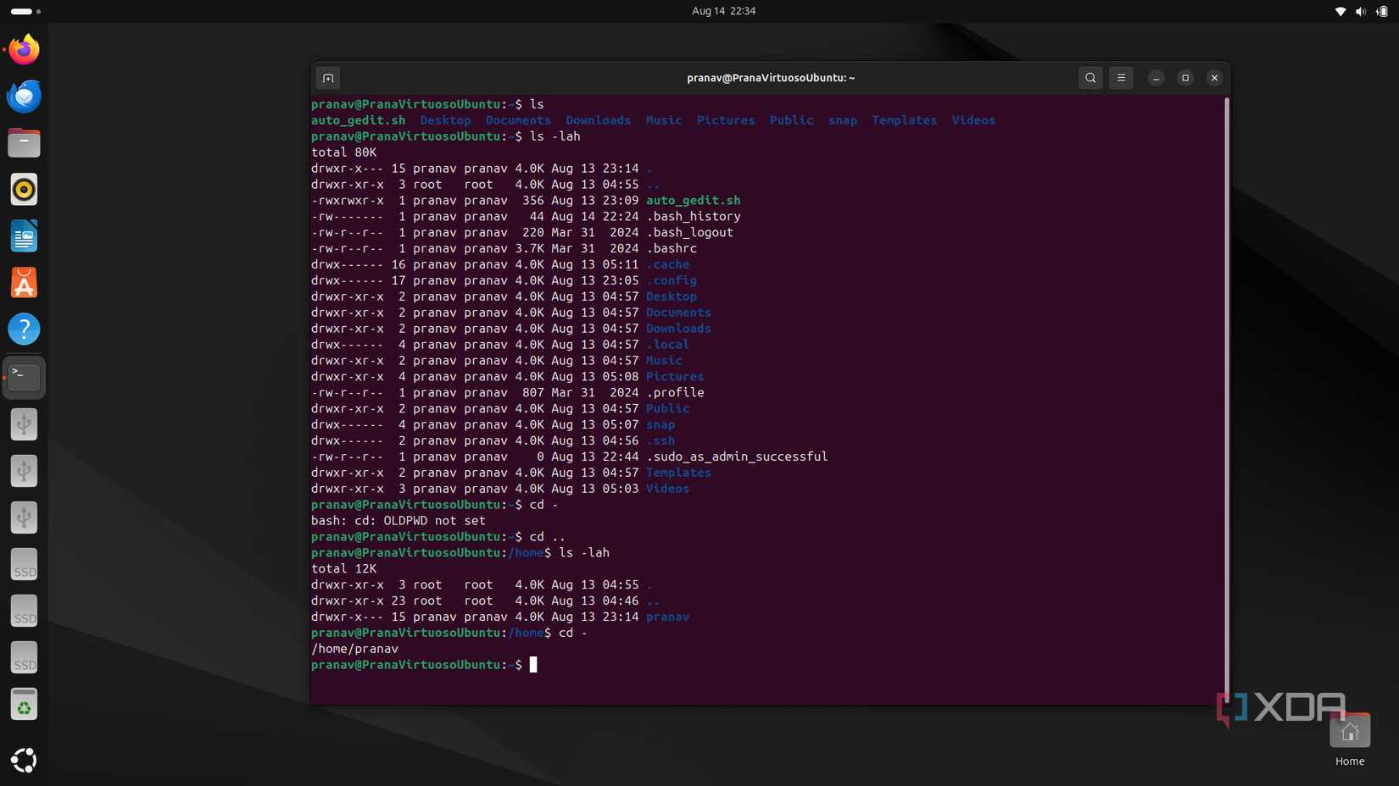
Task: Open the Trash from the dock
Action: (23, 704)
